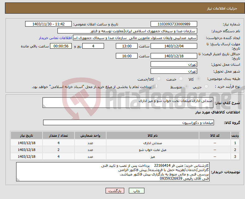Click the واحد شمارش column header

[x=90, y=135]
